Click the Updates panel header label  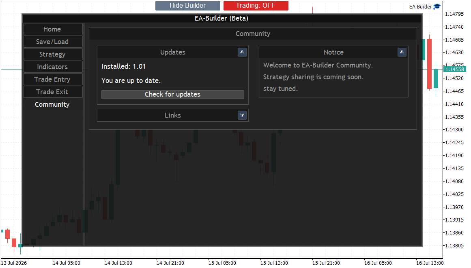(173, 53)
